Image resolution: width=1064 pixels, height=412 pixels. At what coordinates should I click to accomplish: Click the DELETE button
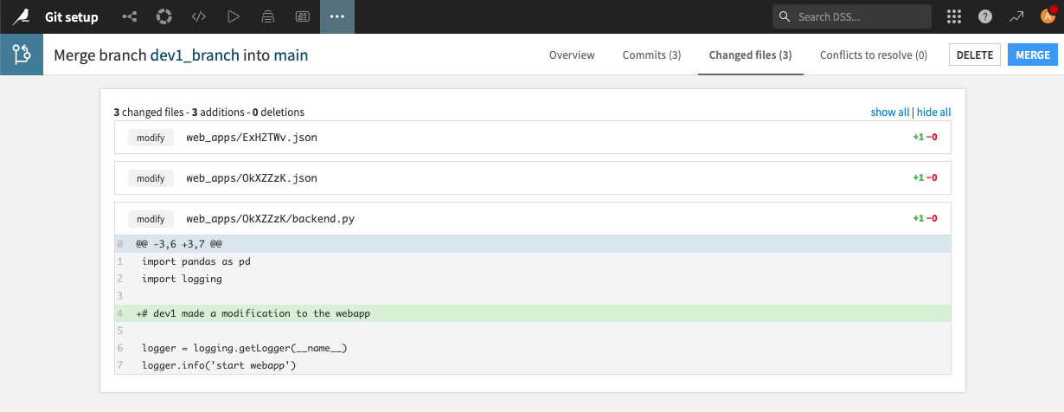[x=975, y=55]
